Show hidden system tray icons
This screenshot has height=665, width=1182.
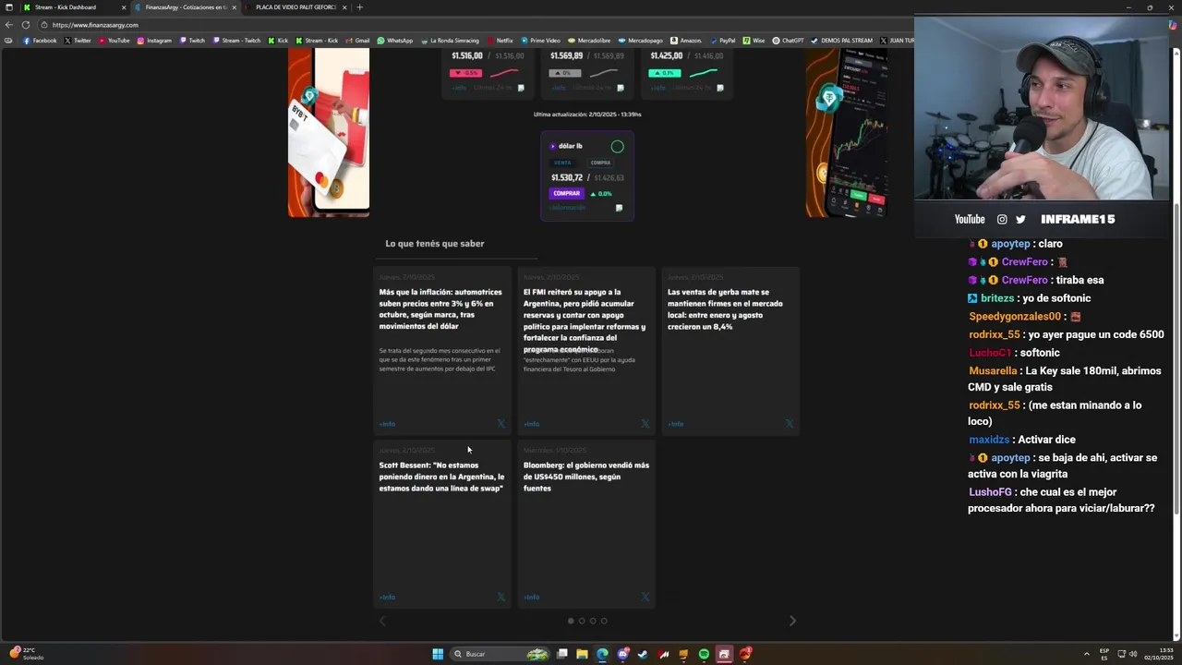[x=1086, y=654]
